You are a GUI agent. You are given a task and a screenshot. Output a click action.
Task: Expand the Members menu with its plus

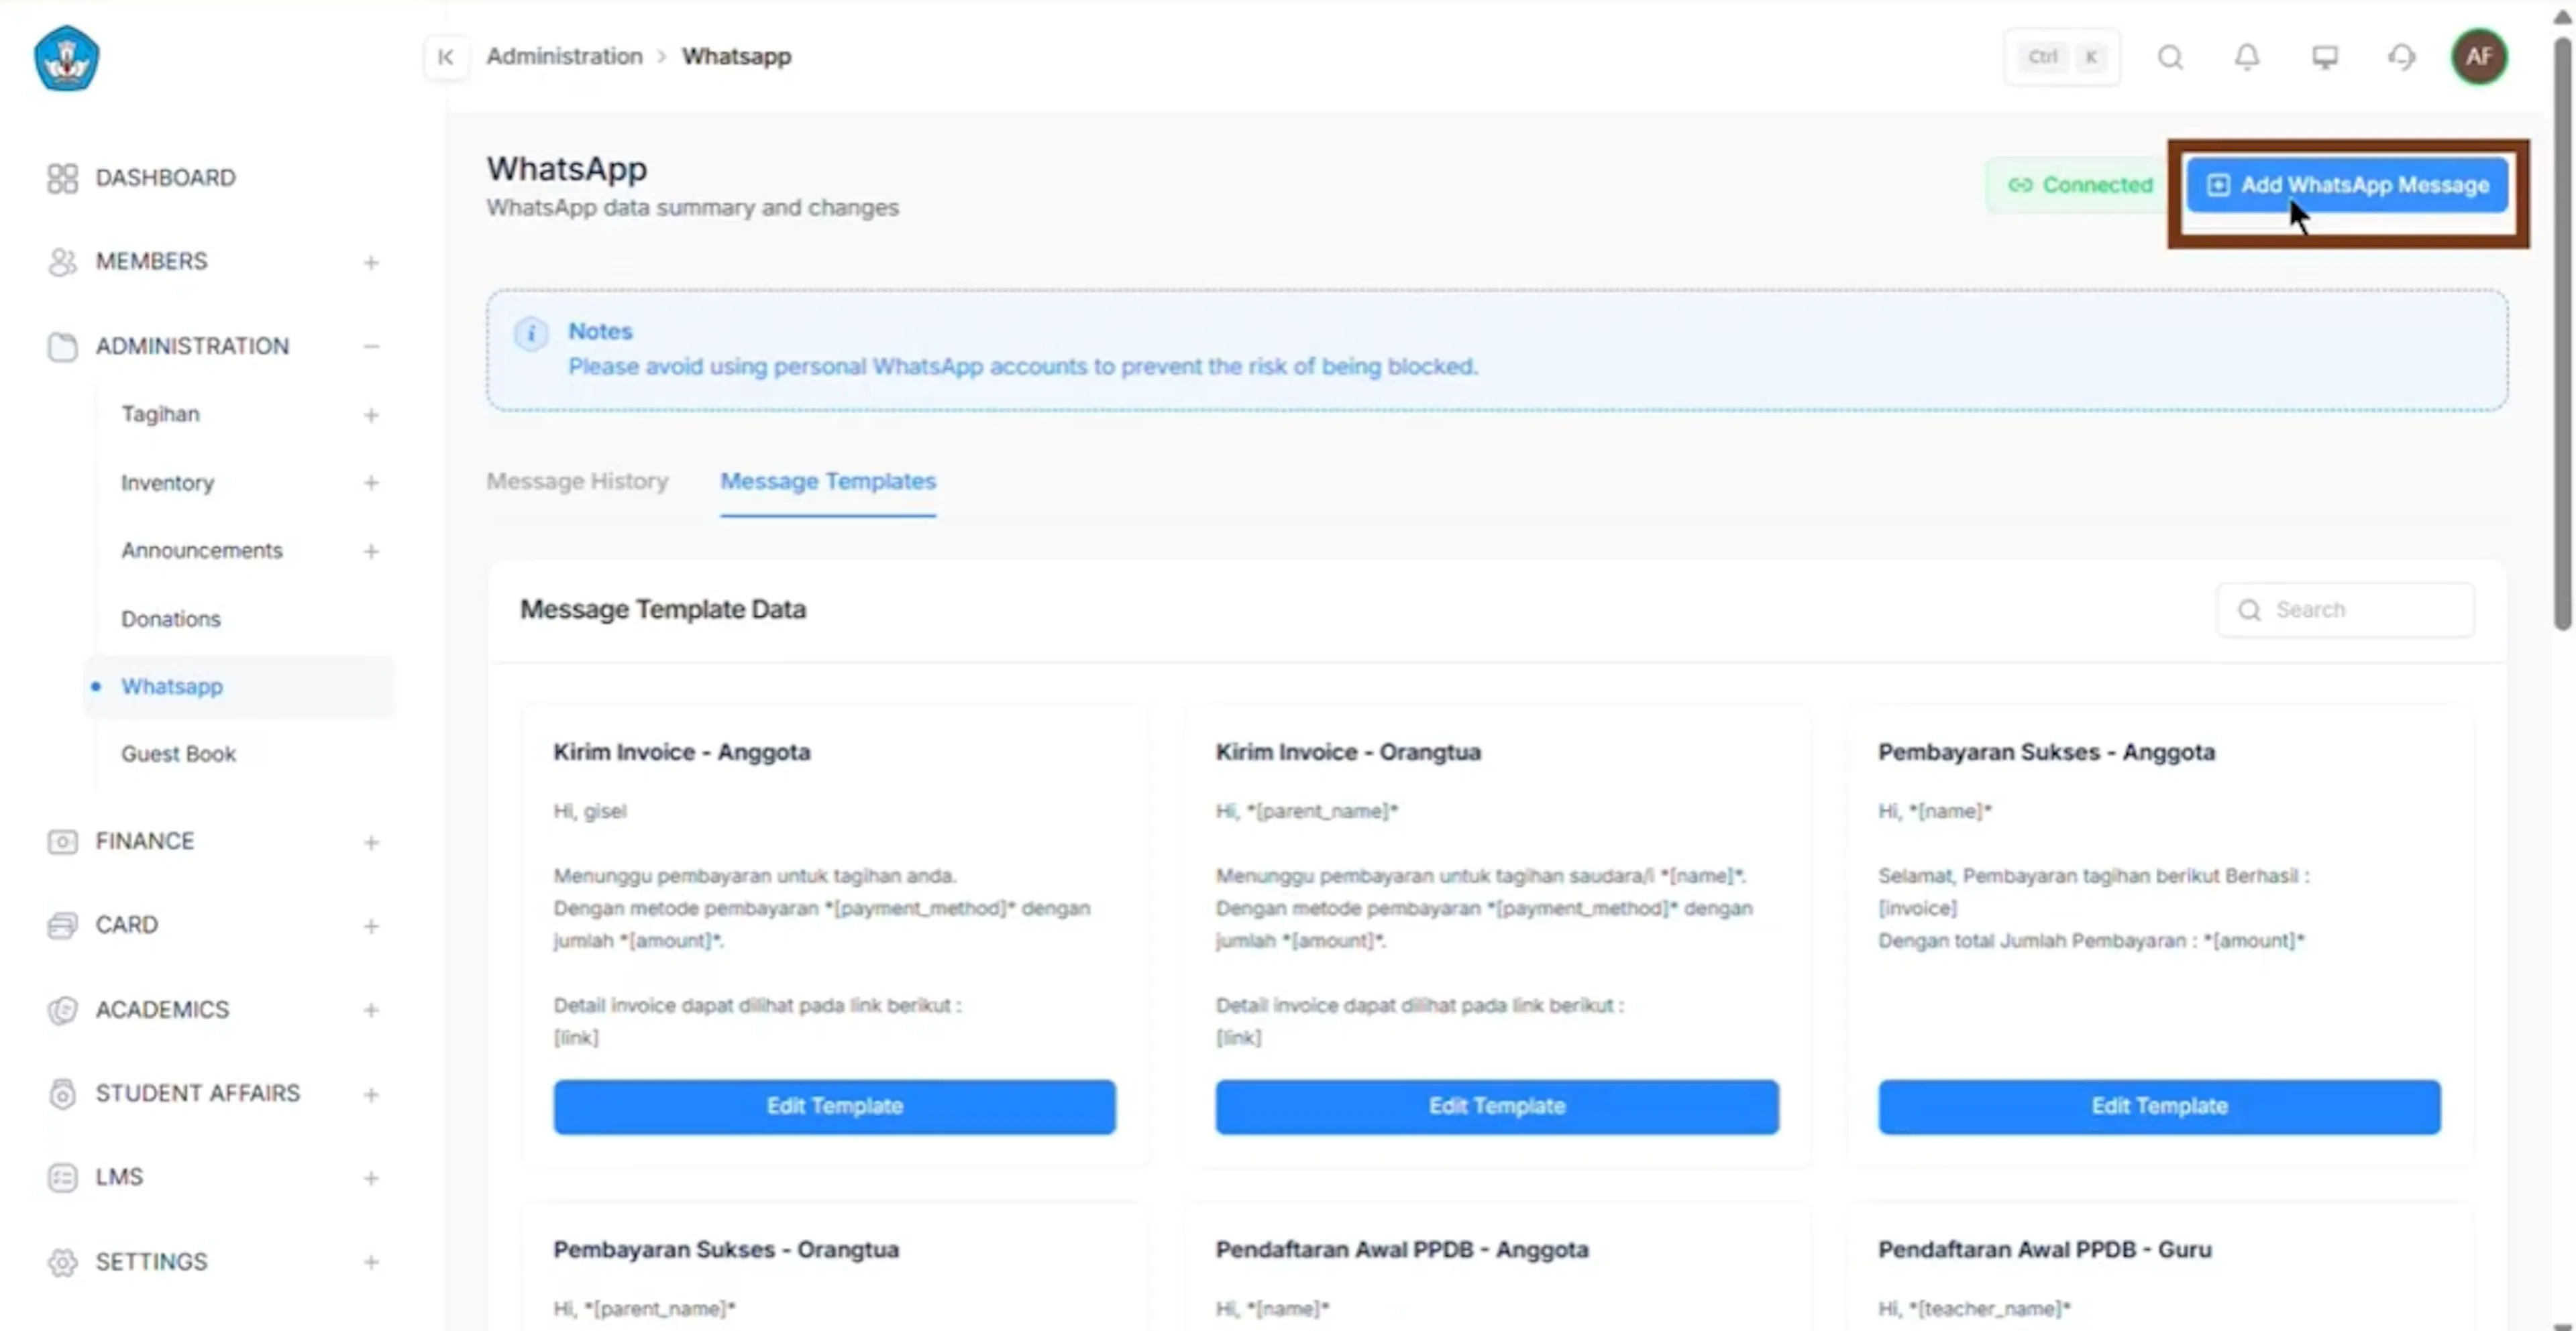tap(371, 263)
